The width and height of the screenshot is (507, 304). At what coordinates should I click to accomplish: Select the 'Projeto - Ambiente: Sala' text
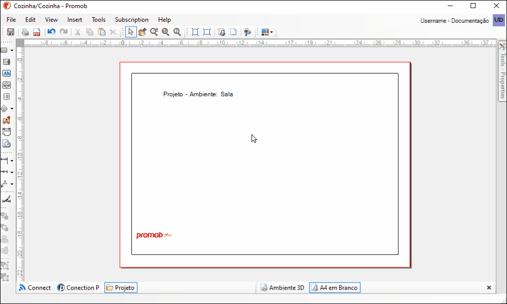point(198,94)
